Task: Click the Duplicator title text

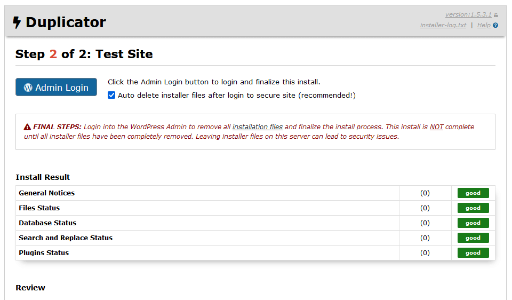Action: [66, 22]
